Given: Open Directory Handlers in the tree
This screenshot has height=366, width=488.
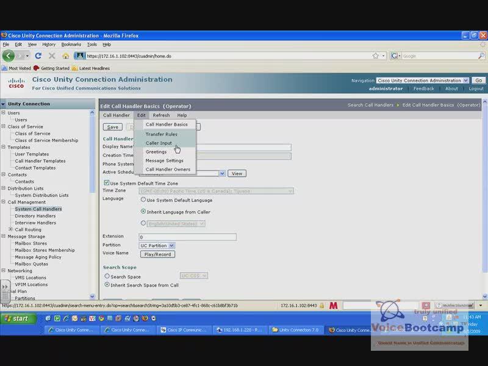Looking at the screenshot, I should (35, 216).
